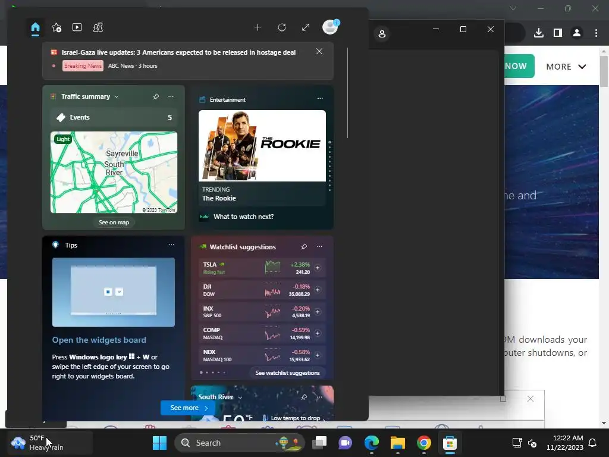Screen dimensions: 609x457
Task: Toggle Chrome side panel icon
Action: coord(558,33)
